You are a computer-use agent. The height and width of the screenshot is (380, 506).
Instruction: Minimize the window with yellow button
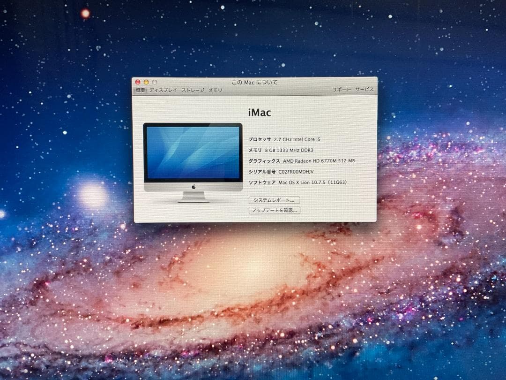[146, 82]
